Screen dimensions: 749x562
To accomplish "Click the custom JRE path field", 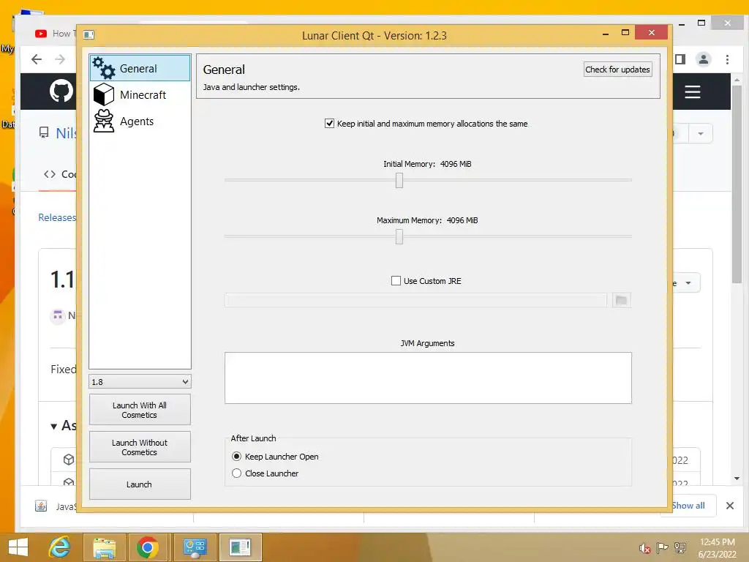I will click(x=415, y=300).
